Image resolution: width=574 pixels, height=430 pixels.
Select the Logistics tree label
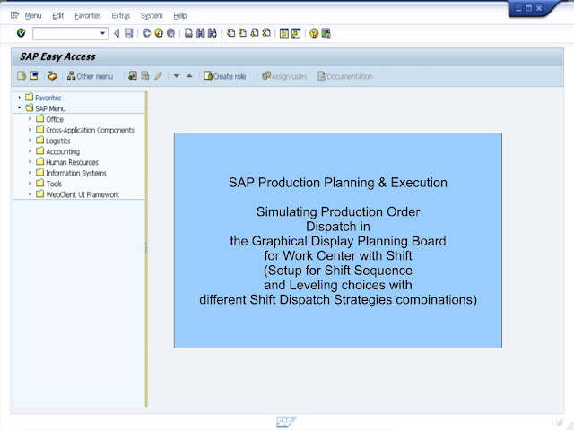point(57,141)
